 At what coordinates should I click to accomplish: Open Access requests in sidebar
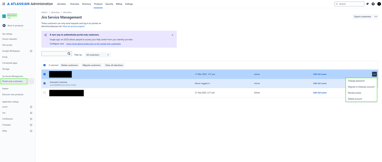point(10,39)
